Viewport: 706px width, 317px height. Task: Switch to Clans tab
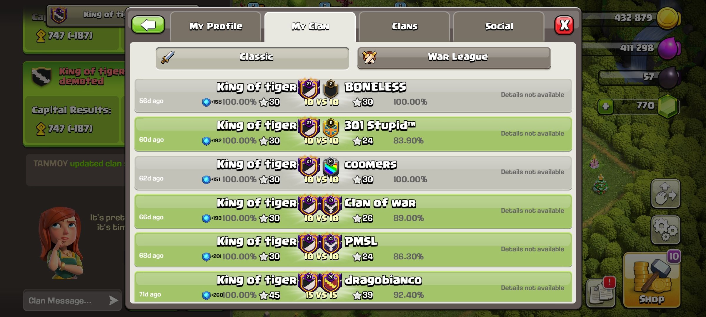click(x=404, y=27)
